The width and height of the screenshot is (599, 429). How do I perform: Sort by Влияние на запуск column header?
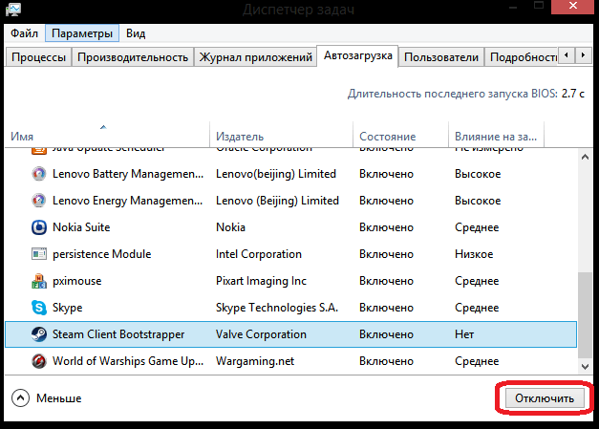click(496, 137)
